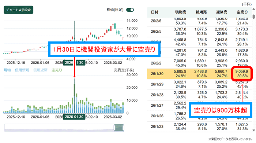
Task: Click the table scroll up arrow
Action: coord(253,9)
